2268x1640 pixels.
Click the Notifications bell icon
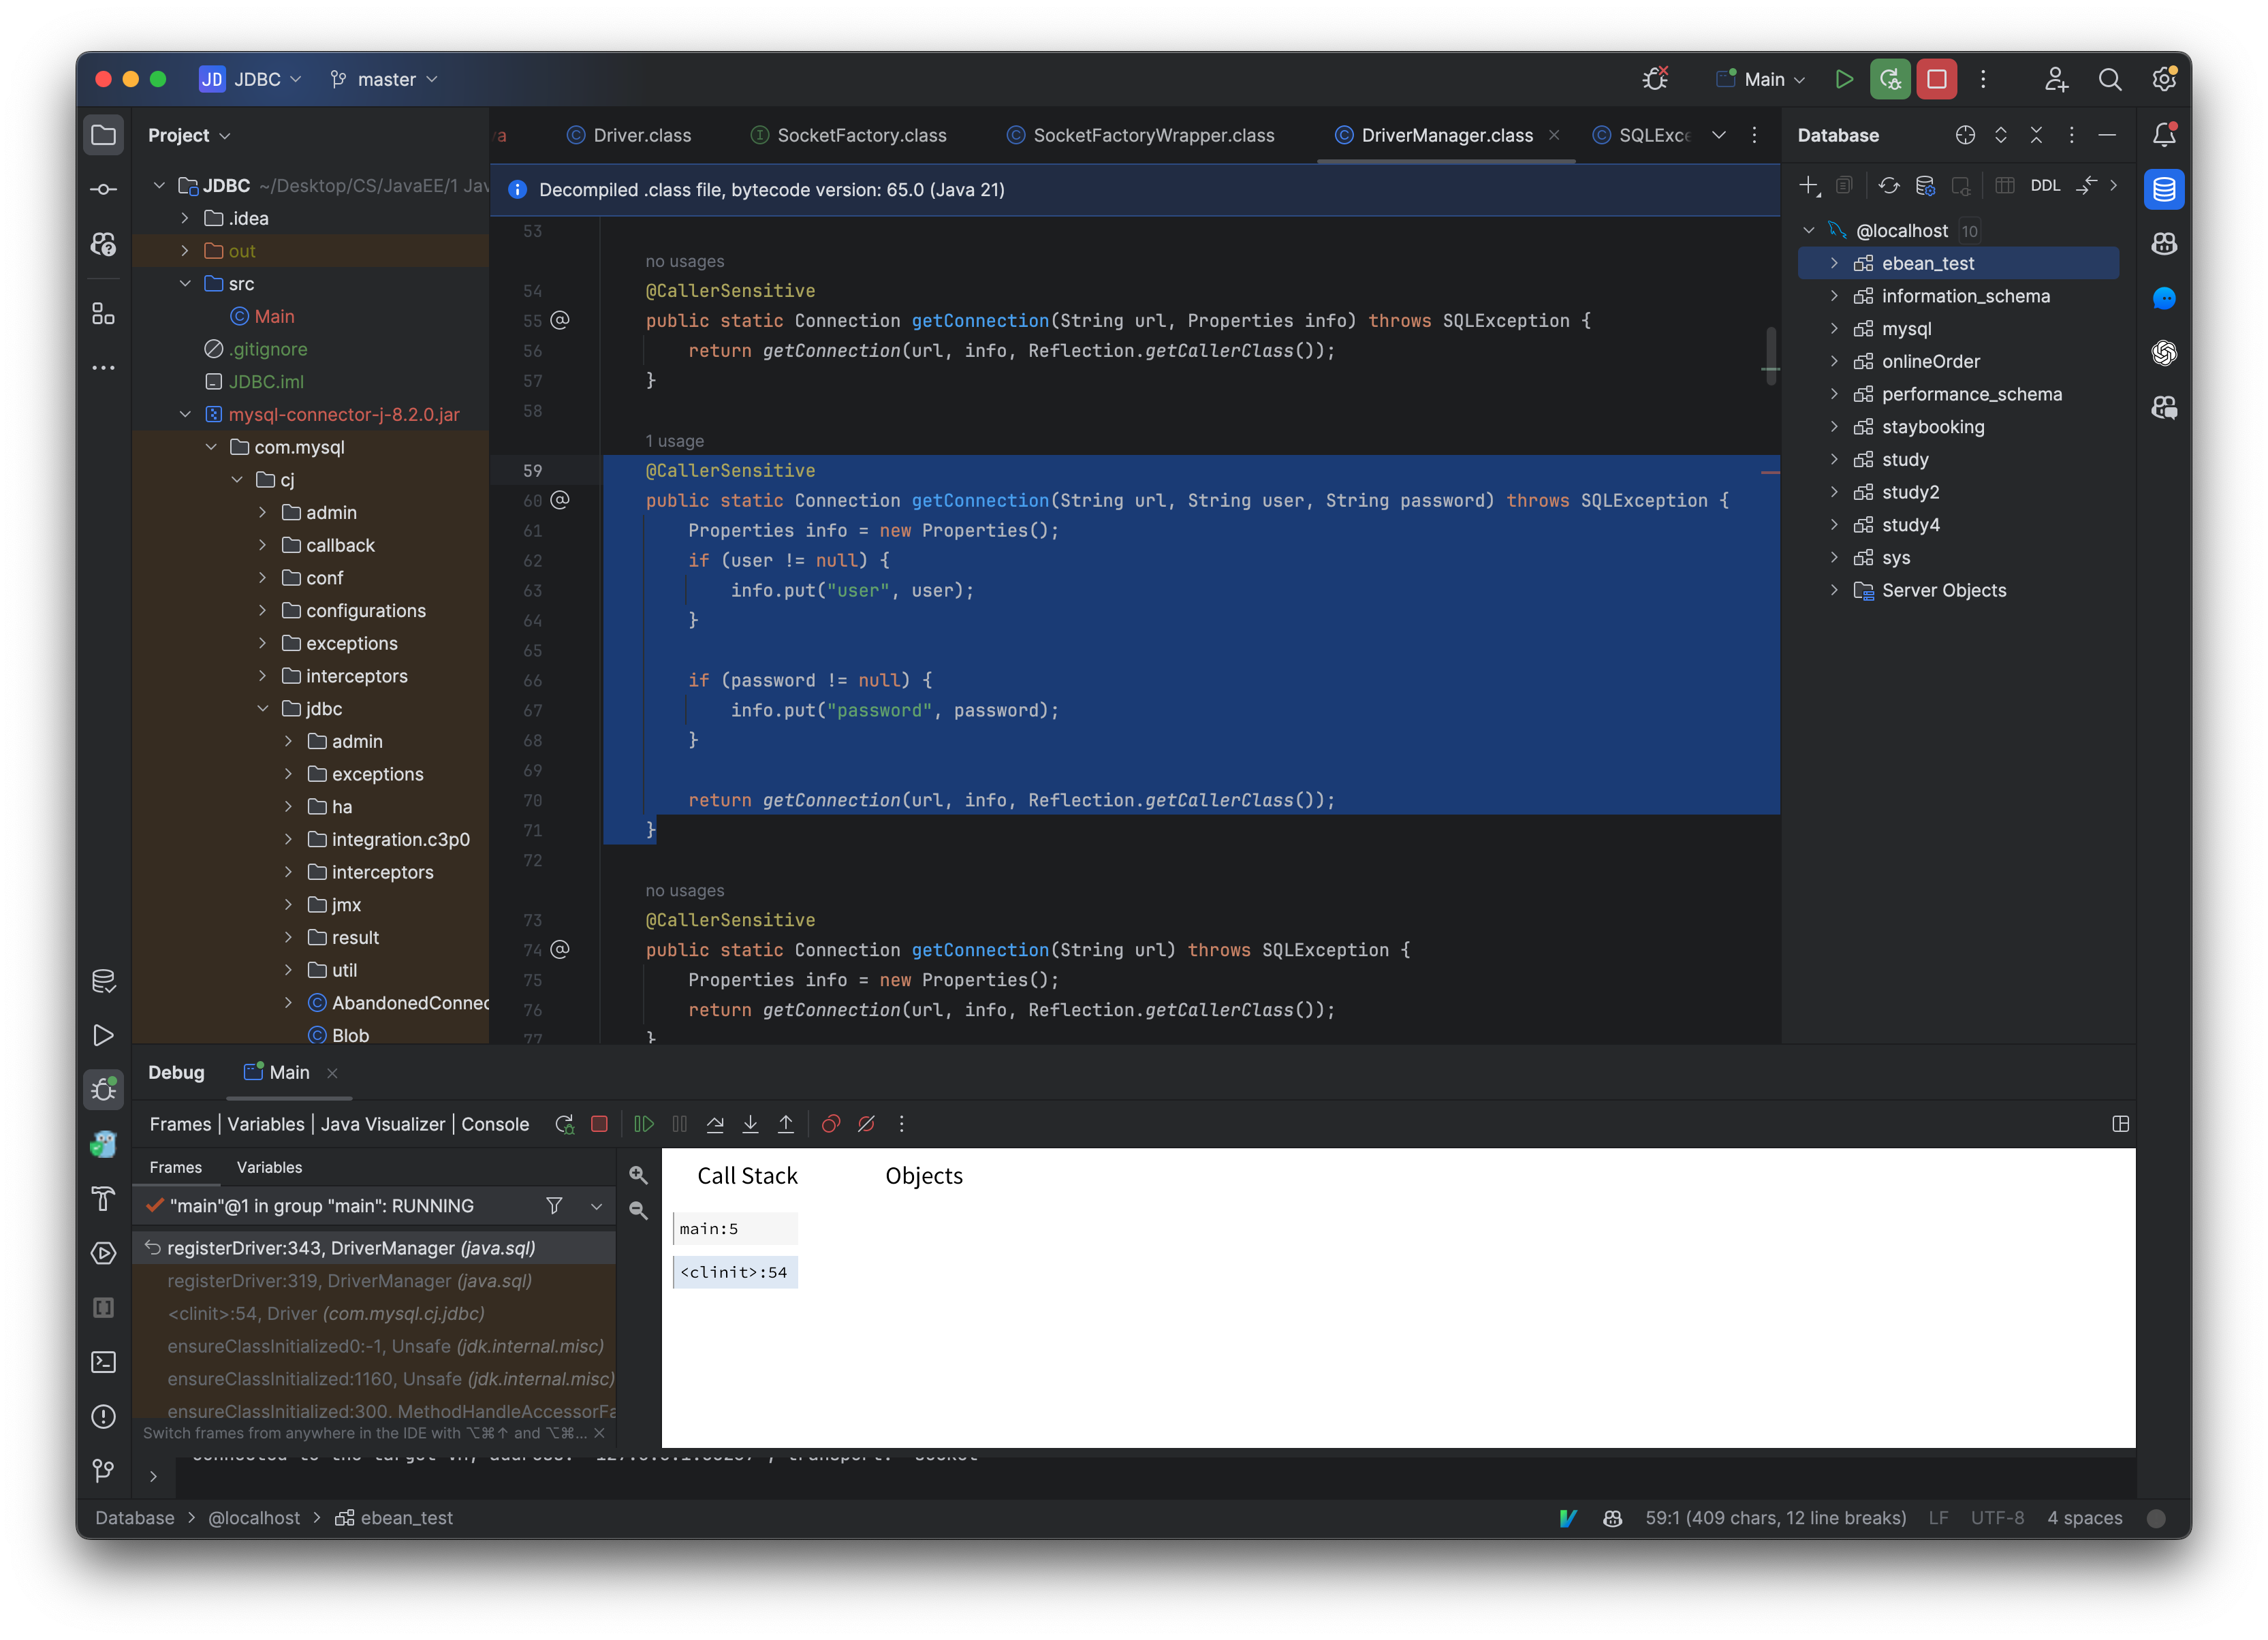(x=2164, y=134)
